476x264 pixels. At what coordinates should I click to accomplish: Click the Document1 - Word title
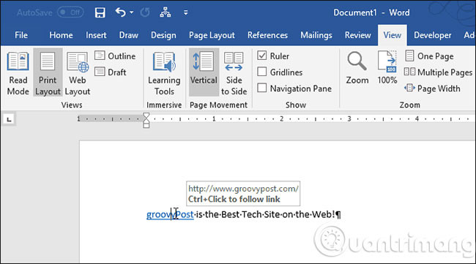click(371, 12)
